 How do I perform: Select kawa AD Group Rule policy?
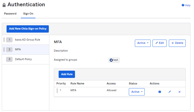(27, 40)
